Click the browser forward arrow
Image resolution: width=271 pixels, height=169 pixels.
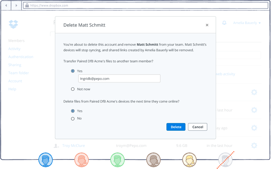[x=16, y=5]
